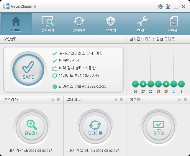Image resolution: width=190 pixels, height=156 pixels.
Task: Click the 보안상태 section header
Action: pyautogui.click(x=63, y=39)
